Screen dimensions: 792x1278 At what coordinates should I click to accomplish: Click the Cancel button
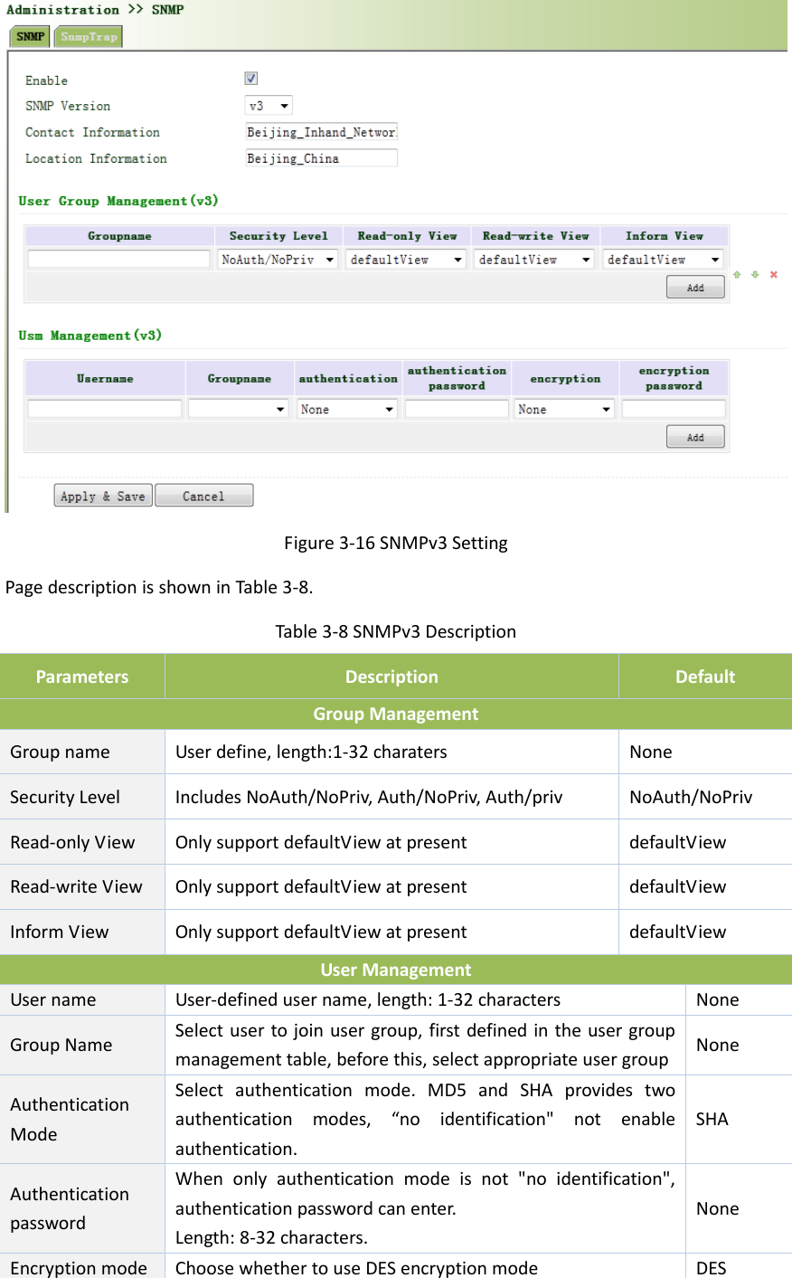tap(203, 496)
